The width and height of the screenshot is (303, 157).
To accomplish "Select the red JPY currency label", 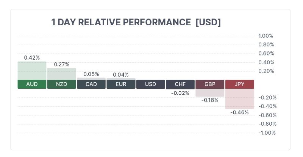I will click(x=239, y=84).
